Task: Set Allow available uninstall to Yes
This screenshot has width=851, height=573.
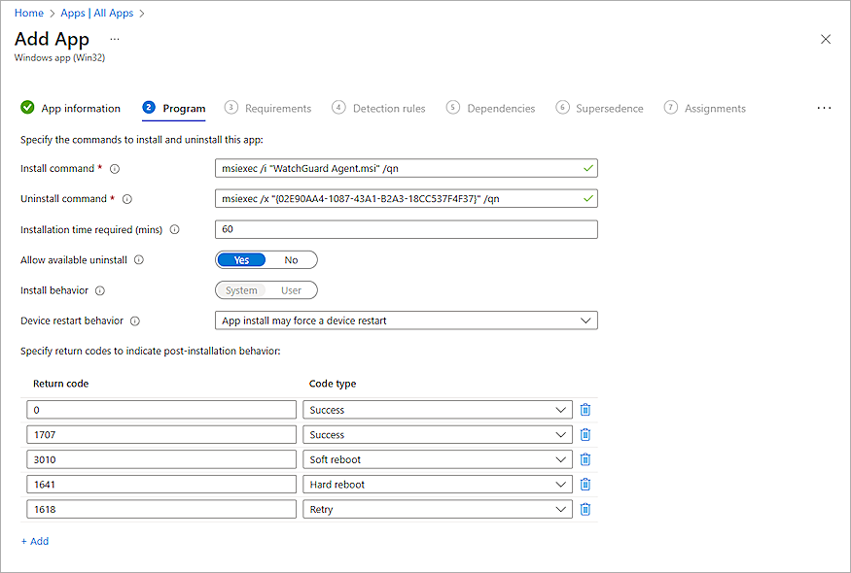Action: point(241,260)
